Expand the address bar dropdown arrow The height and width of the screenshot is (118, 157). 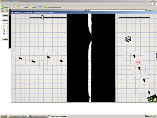click(x=145, y=11)
